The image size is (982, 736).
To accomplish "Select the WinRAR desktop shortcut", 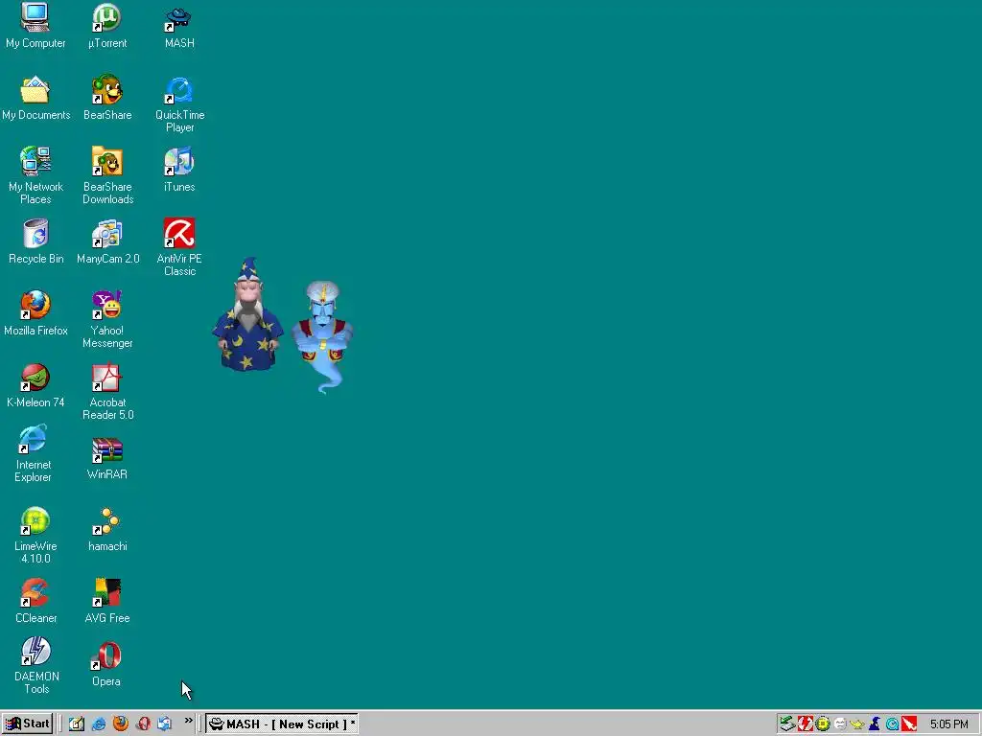I will point(107,457).
